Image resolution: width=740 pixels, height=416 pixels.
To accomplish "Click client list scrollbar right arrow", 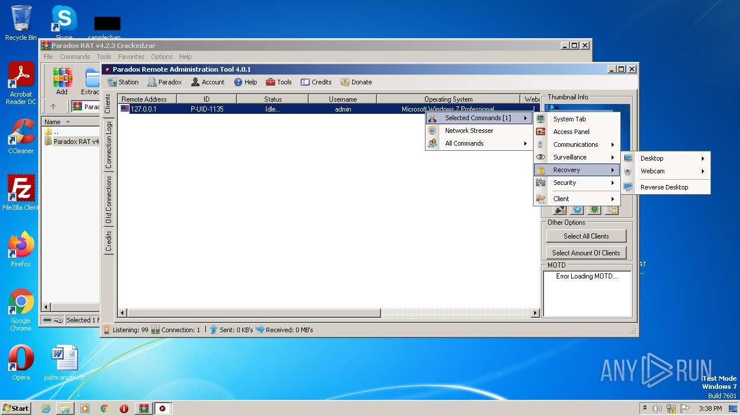I will tap(535, 313).
